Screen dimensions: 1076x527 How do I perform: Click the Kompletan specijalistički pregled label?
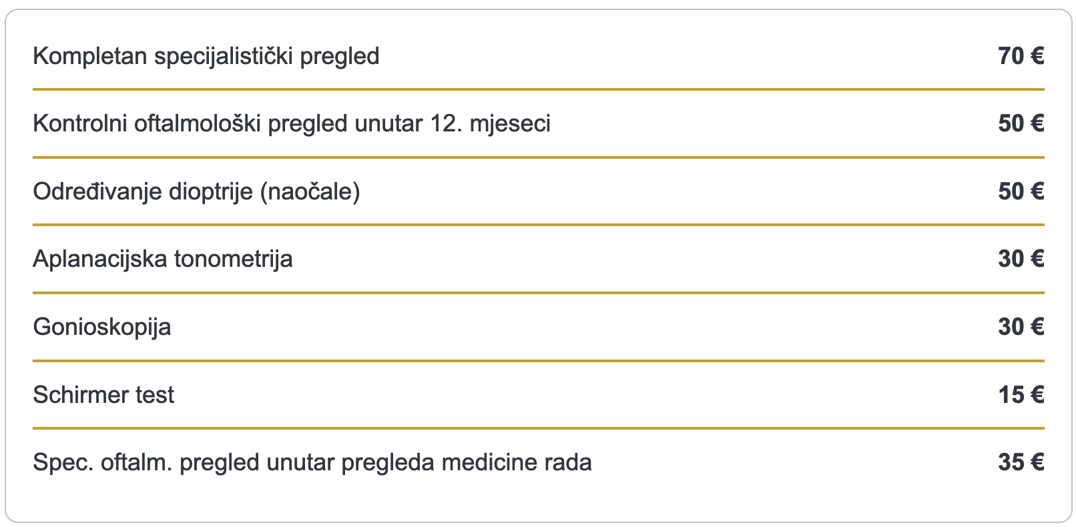click(206, 56)
